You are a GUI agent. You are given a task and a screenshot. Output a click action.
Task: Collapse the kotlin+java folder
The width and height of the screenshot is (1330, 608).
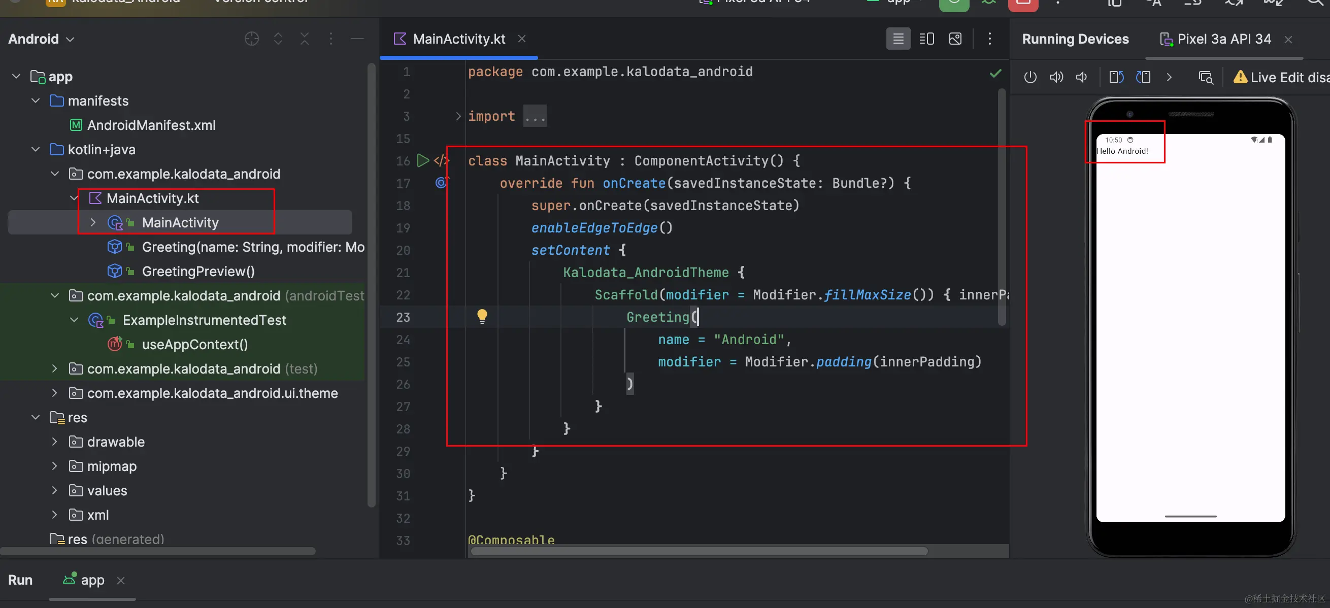(x=36, y=149)
